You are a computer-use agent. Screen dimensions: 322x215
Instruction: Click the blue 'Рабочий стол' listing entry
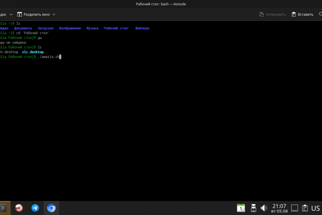point(116,28)
